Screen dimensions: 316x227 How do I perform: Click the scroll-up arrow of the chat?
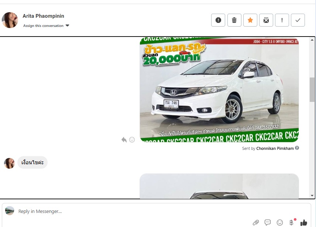[312, 40]
